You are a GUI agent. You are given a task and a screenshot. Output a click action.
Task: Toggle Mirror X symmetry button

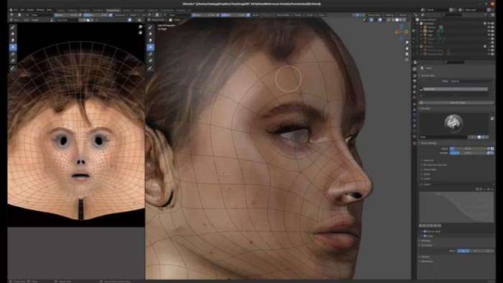pyautogui.click(x=463, y=251)
